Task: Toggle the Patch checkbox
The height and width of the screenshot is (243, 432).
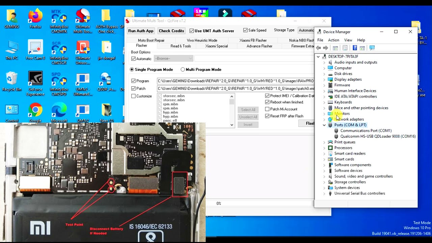Action: coord(133,88)
